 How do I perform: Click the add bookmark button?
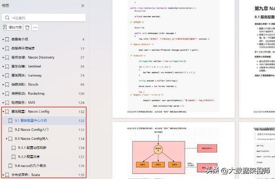coord(12,28)
